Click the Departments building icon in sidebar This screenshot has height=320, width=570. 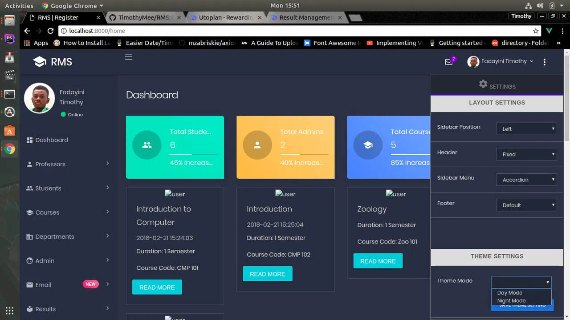click(30, 236)
